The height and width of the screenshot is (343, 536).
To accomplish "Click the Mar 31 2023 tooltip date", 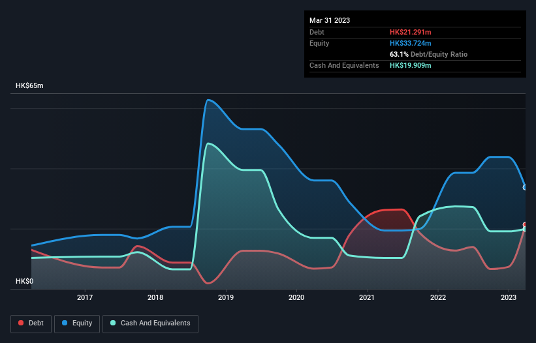I will point(330,20).
